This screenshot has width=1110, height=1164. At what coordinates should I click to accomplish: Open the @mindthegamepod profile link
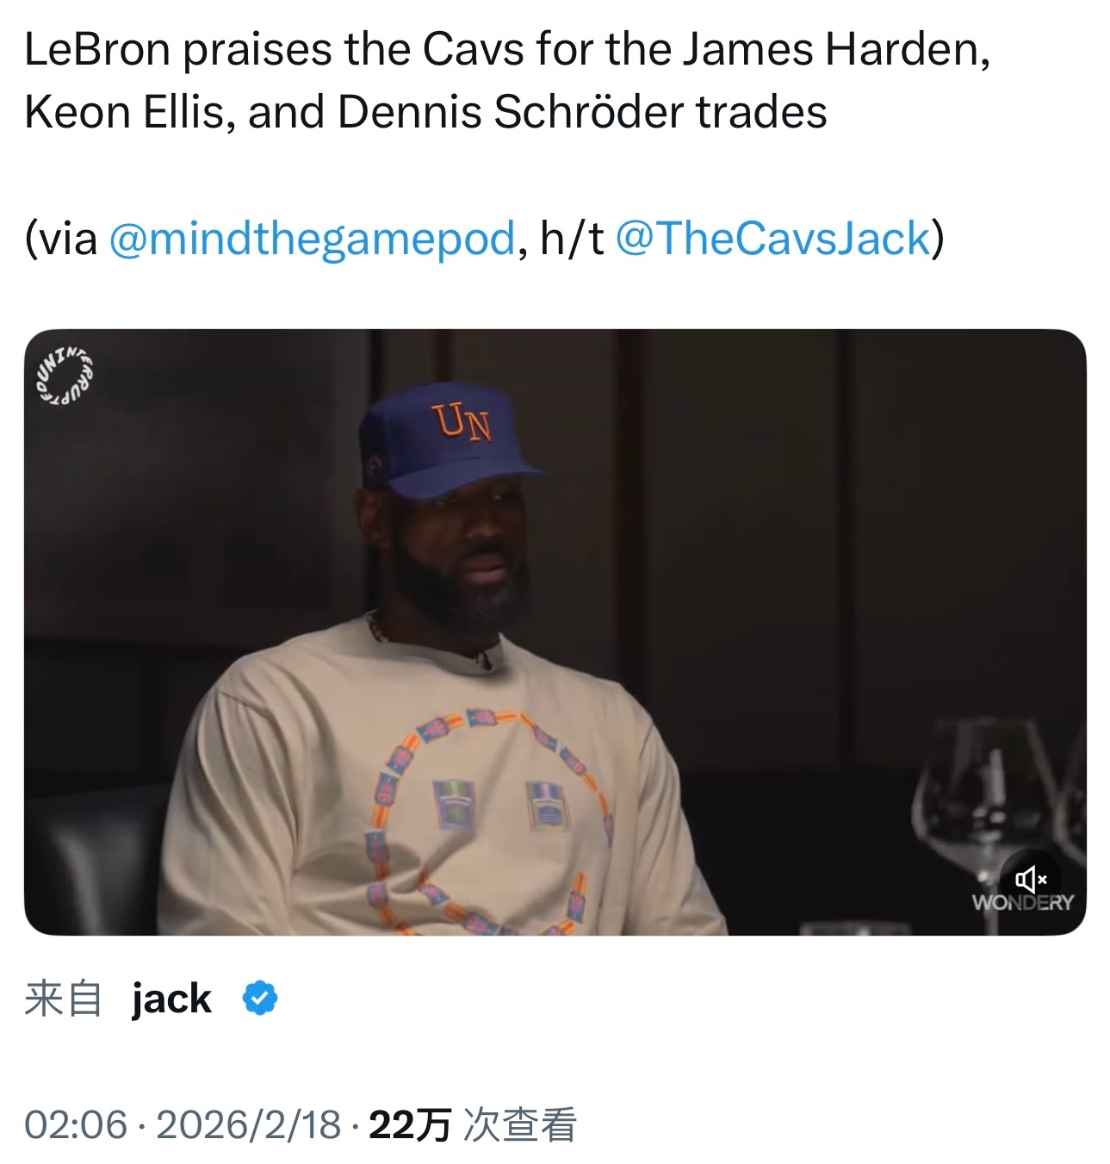tap(312, 239)
